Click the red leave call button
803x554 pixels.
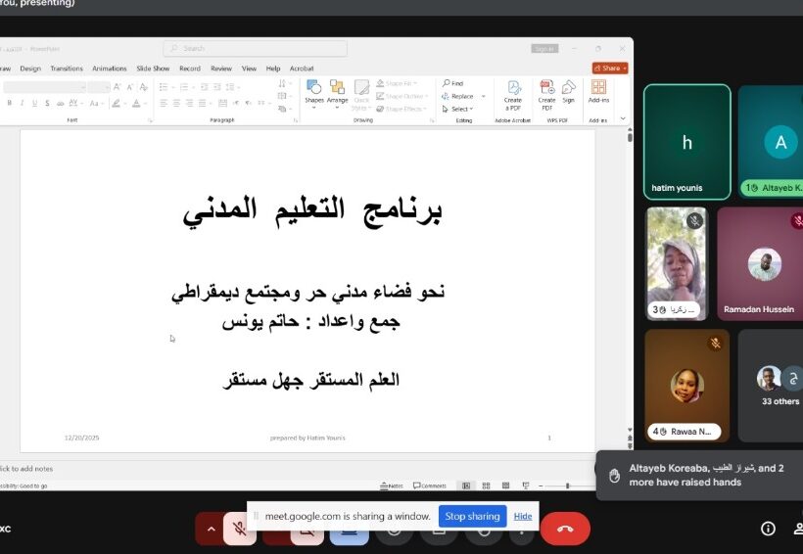pos(565,529)
